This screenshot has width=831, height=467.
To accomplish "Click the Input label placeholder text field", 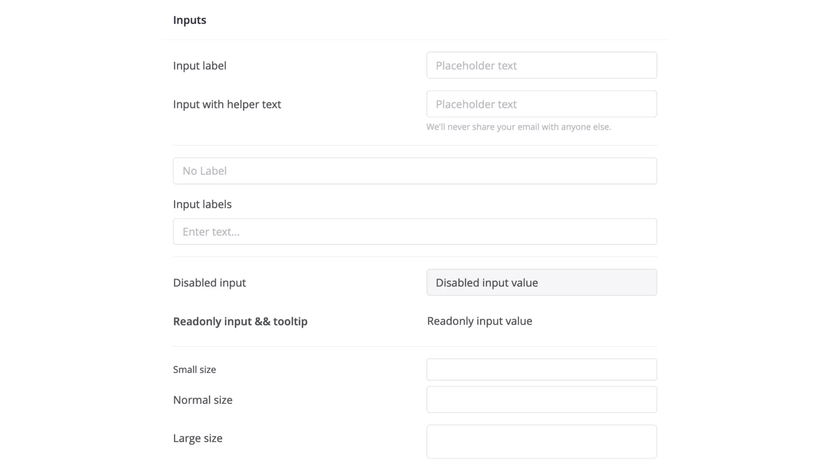I will click(x=541, y=65).
